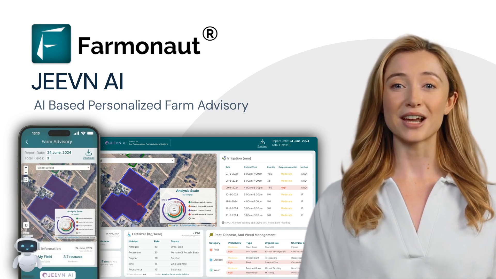Click the zoom-in map control icon
Image resolution: width=496 pixels, height=279 pixels.
coord(26,168)
